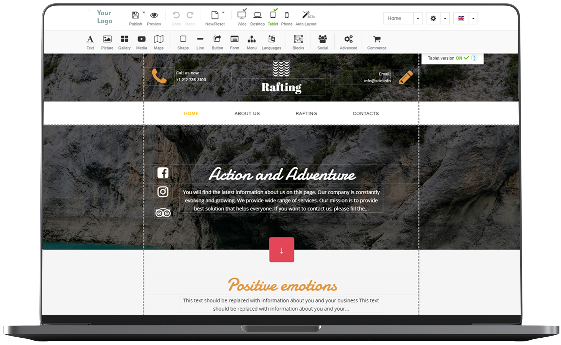Click the red down-arrow scroll button
Viewport: 561px width, 345px height.
click(282, 250)
